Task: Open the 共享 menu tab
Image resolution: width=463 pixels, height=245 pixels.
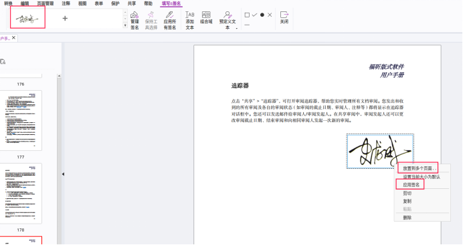Action: [132, 3]
